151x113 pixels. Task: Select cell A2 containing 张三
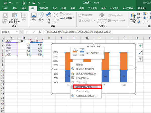click(x=11, y=45)
